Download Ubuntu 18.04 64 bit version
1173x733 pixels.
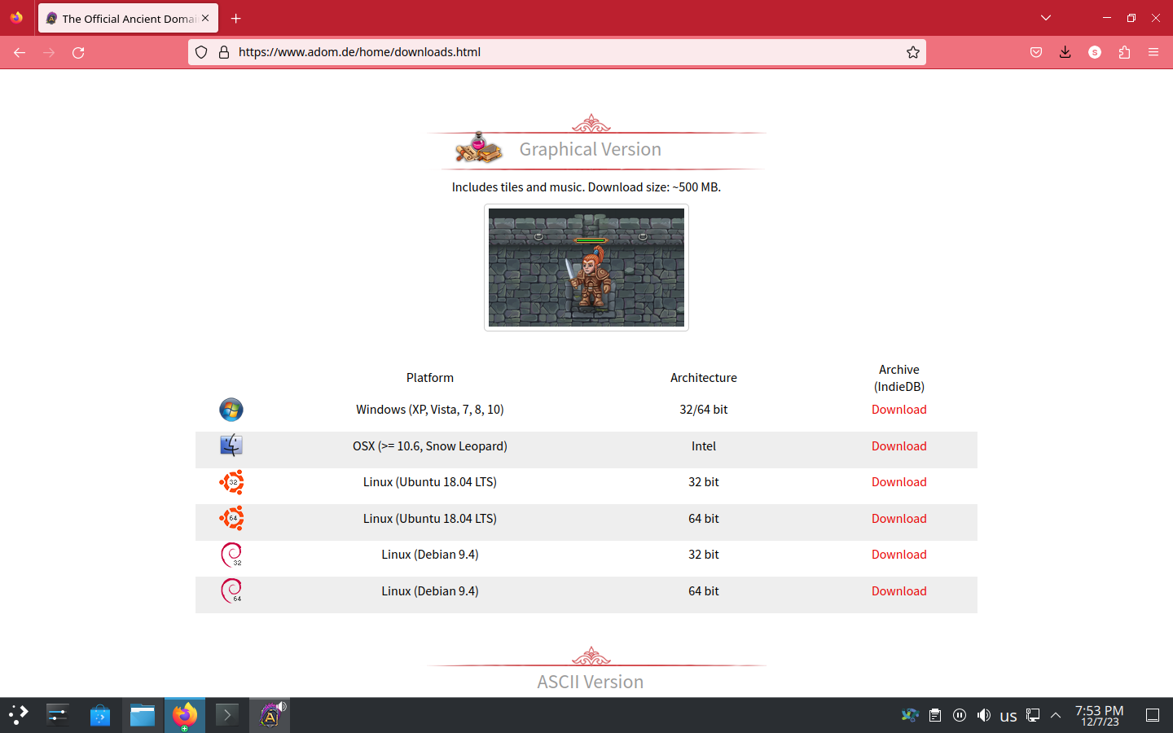[899, 519]
